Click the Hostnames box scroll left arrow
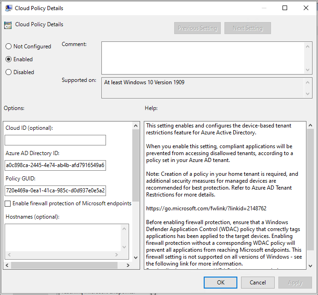318x295 pixels. [9, 255]
